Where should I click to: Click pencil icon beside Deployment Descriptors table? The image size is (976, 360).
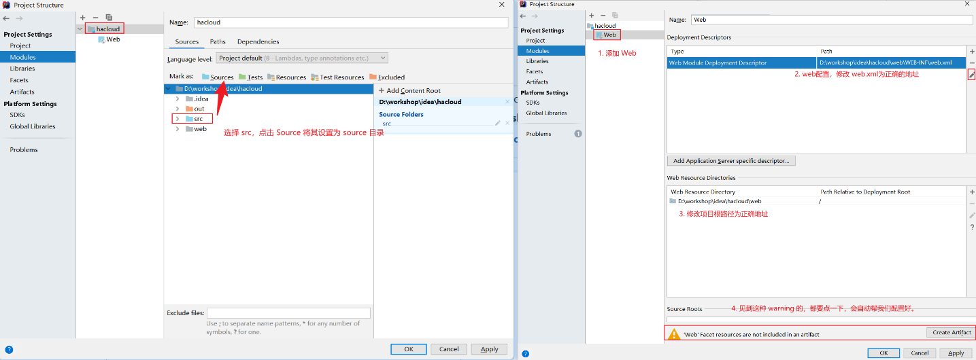tap(971, 74)
